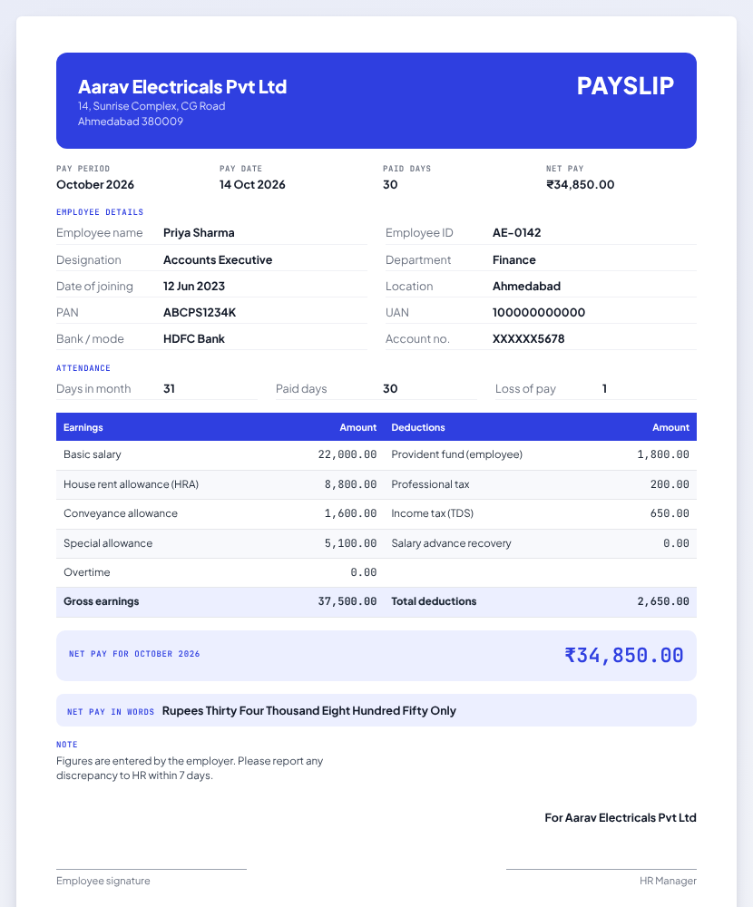Select the date of joining 12 Jun 2023
Screen dimensions: 753x907
194,286
